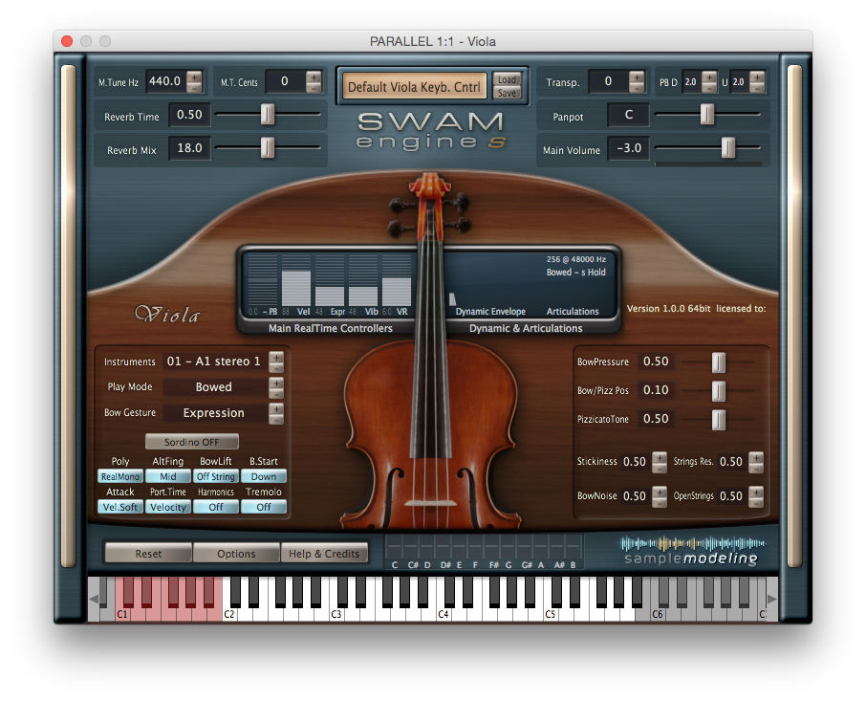Enable Tremolo
This screenshot has width=866, height=701.
click(x=264, y=507)
